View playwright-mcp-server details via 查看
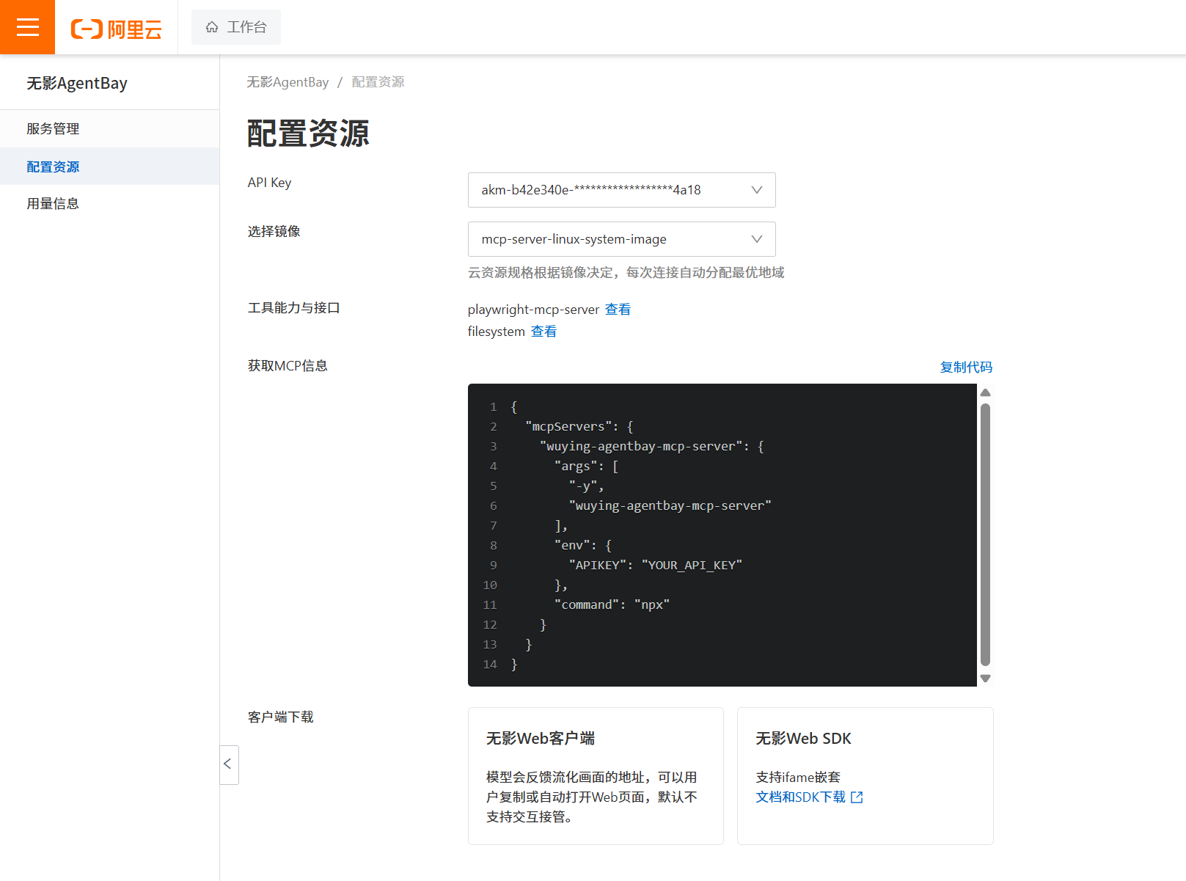The image size is (1186, 881). [x=618, y=310]
